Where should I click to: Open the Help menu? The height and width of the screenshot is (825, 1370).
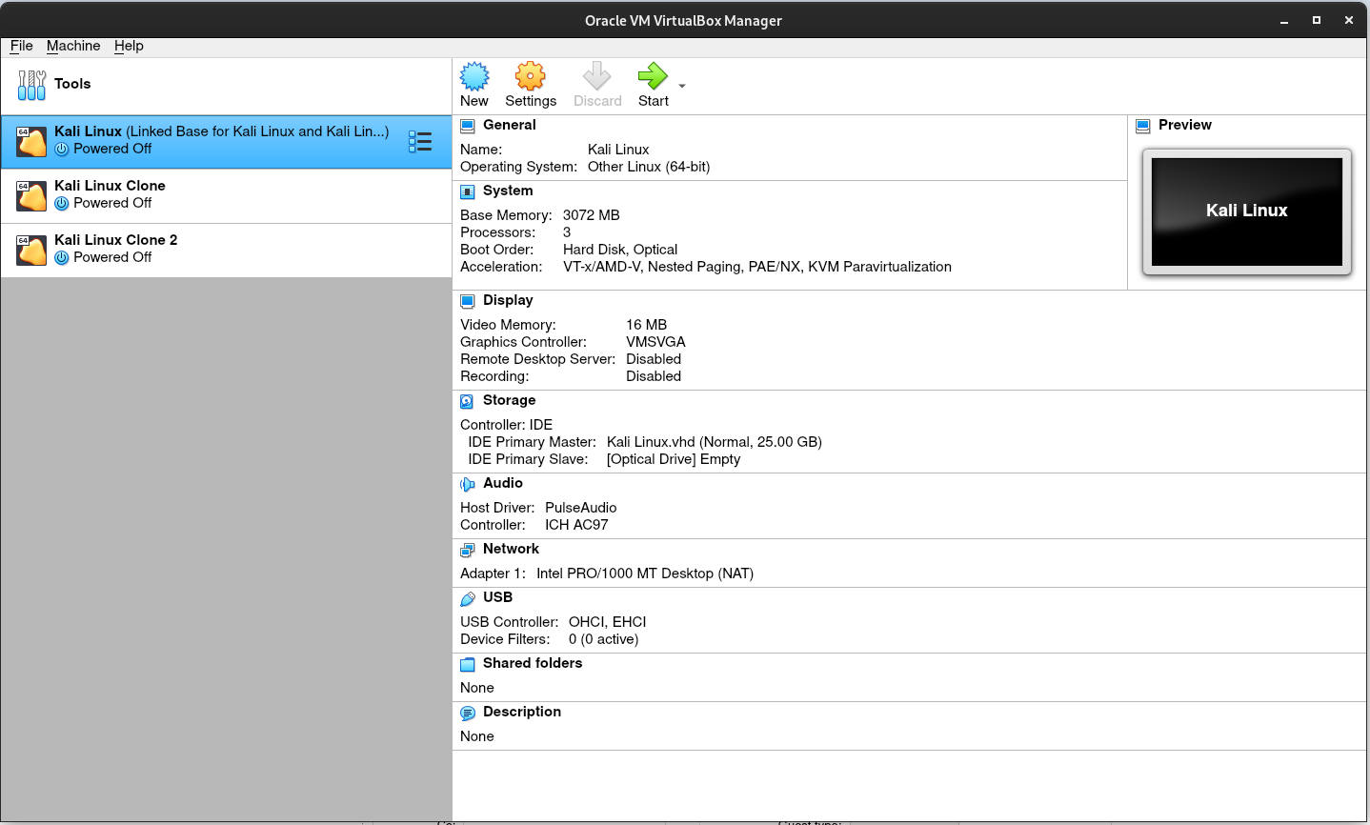coord(129,46)
